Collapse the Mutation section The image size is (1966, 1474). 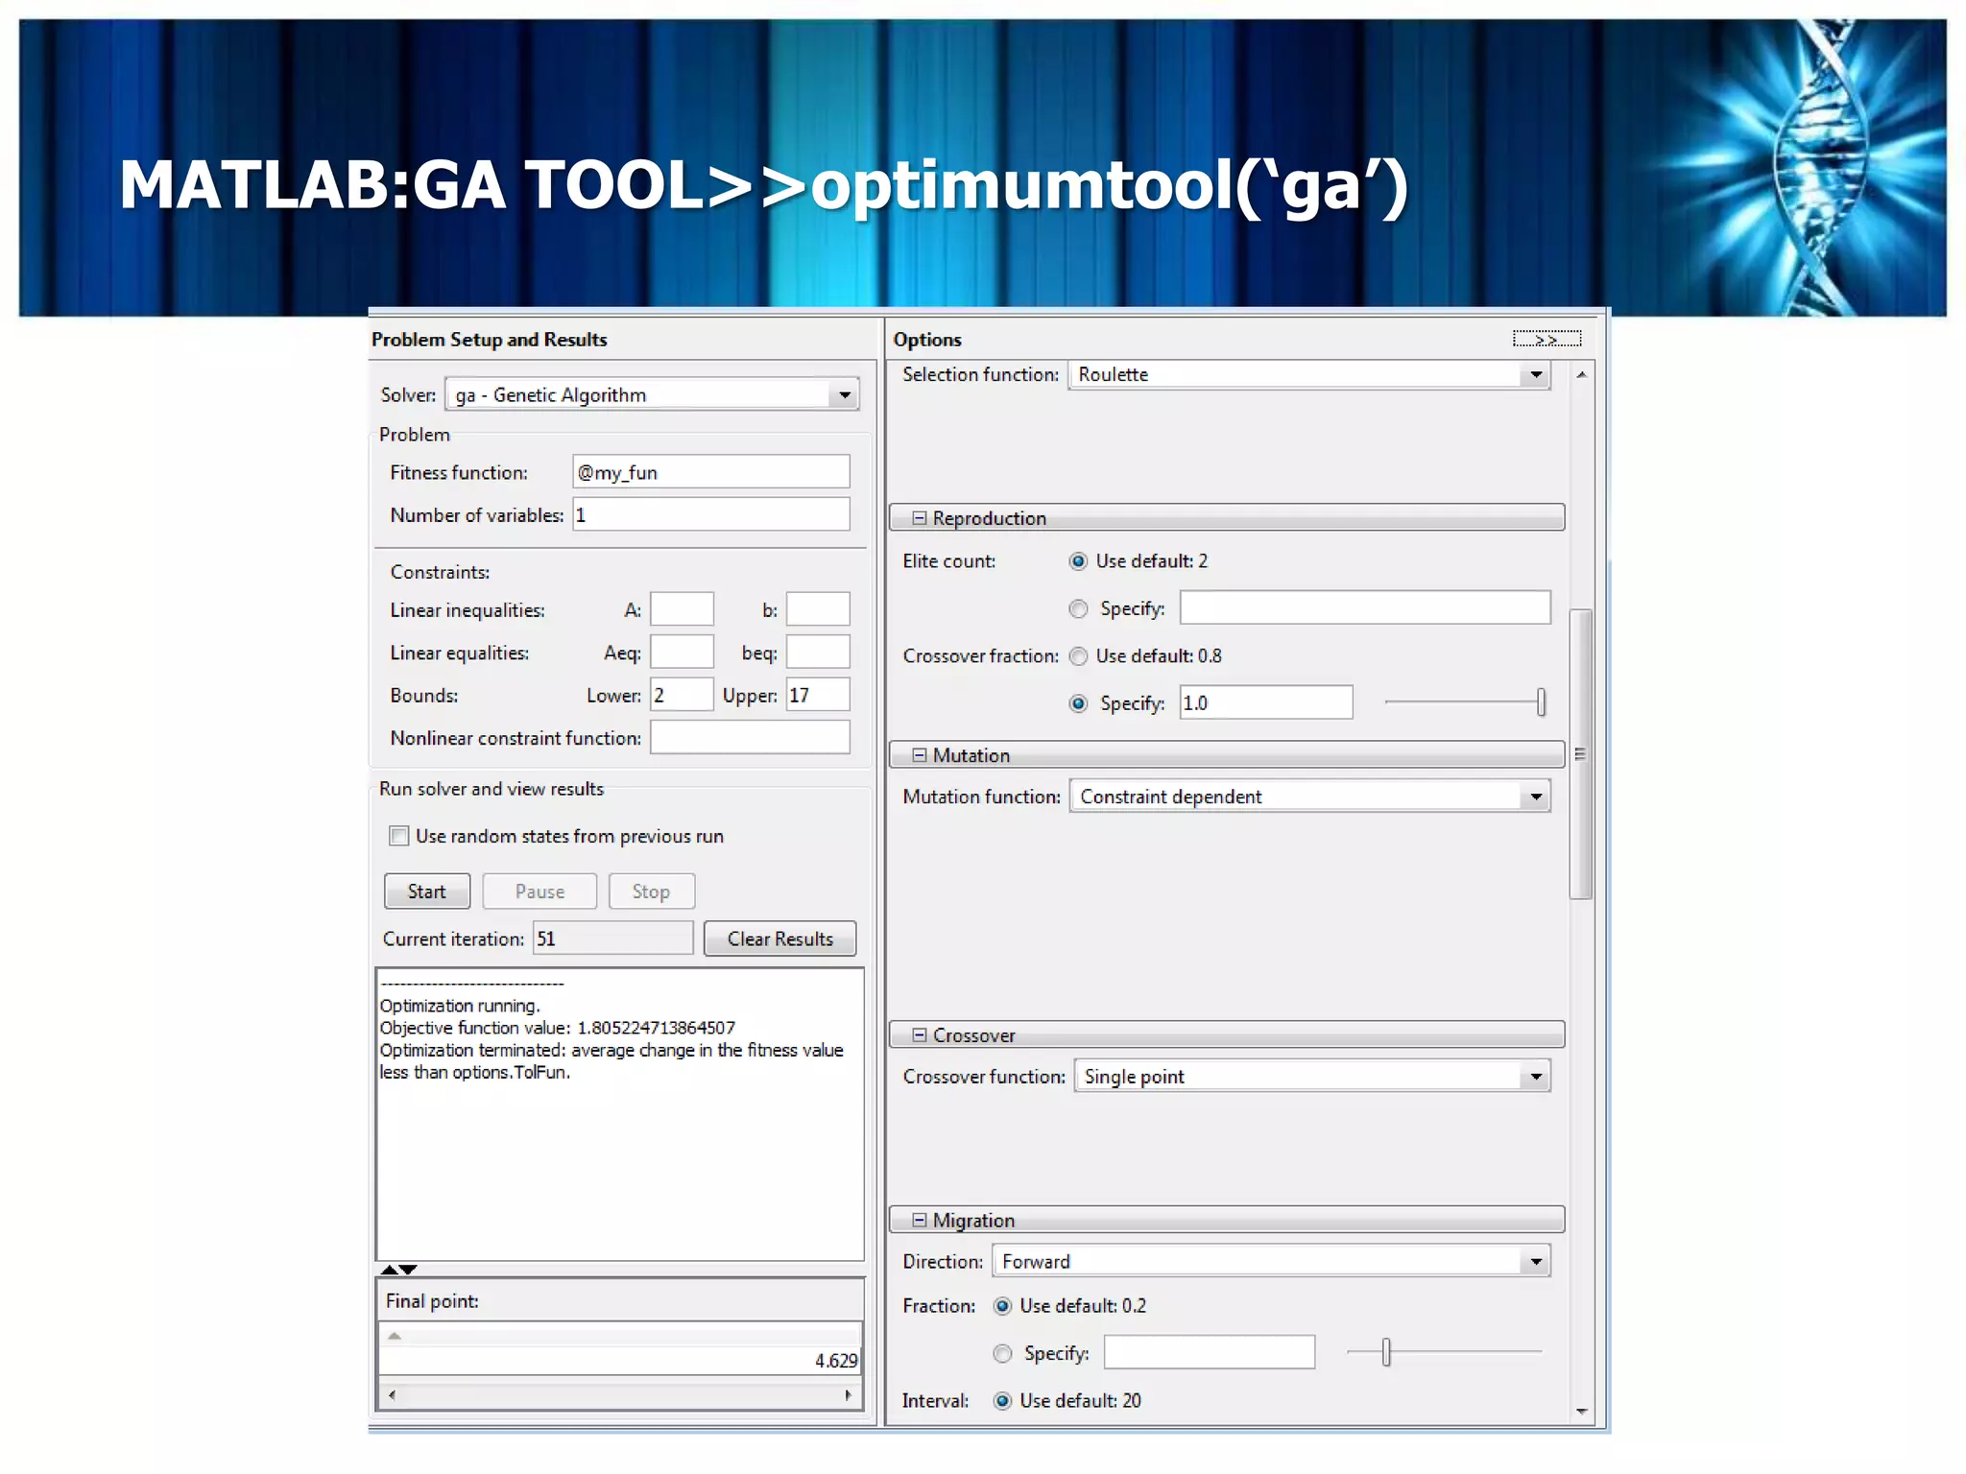coord(919,755)
